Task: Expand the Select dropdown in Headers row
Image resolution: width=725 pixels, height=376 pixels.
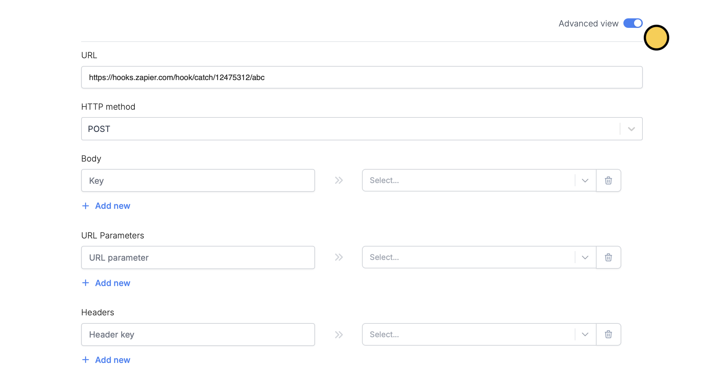Action: 585,334
